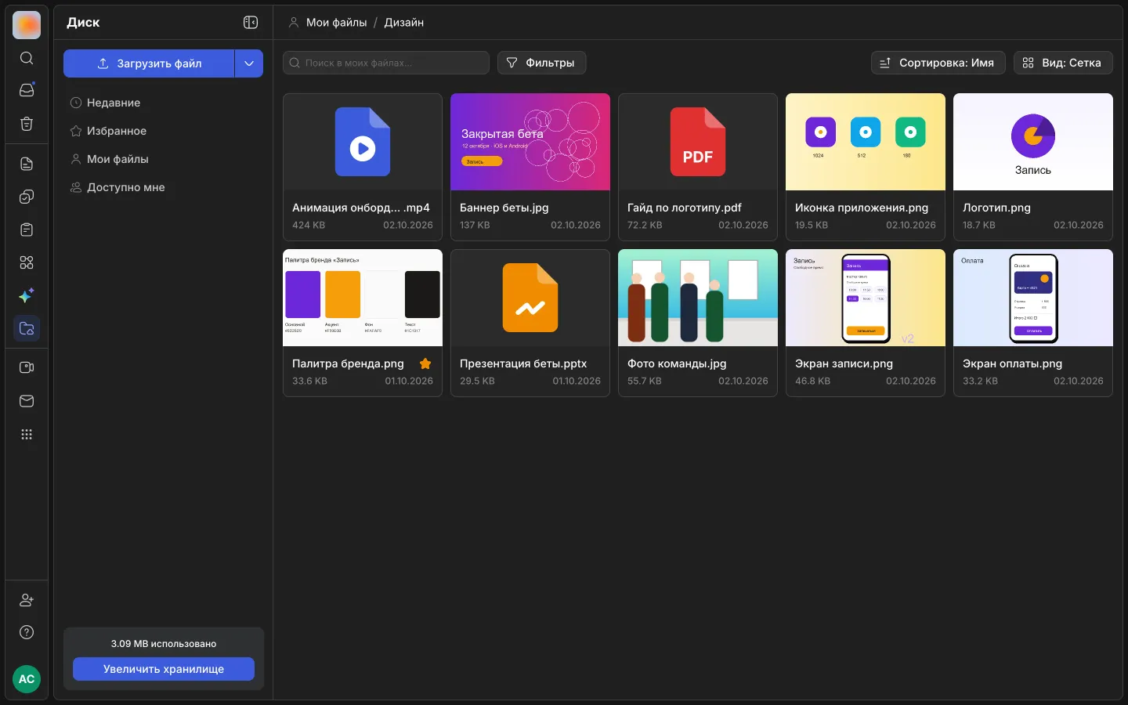The image size is (1128, 705).
Task: Open the help question mark icon
Action: click(x=27, y=632)
